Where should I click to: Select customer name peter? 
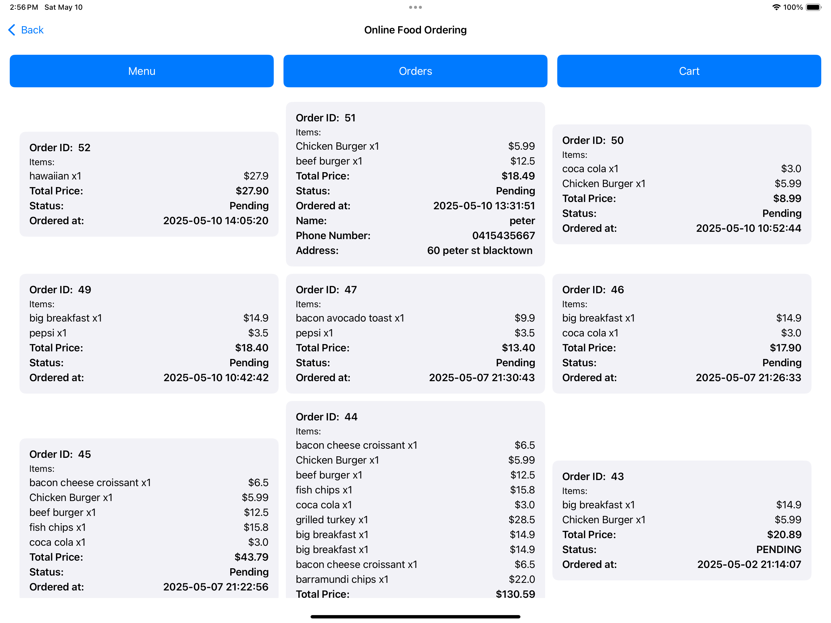coord(522,221)
